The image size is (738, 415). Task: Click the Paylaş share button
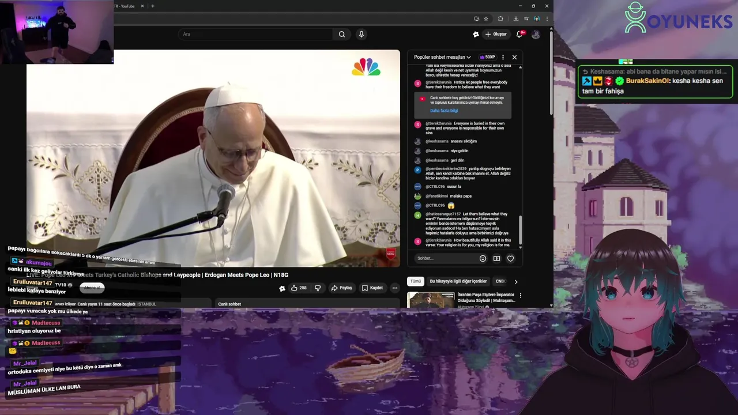click(x=341, y=288)
